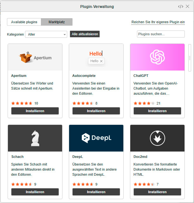Click the Doc2md description about Markdown
The height and width of the screenshot is (203, 194).
tap(157, 169)
